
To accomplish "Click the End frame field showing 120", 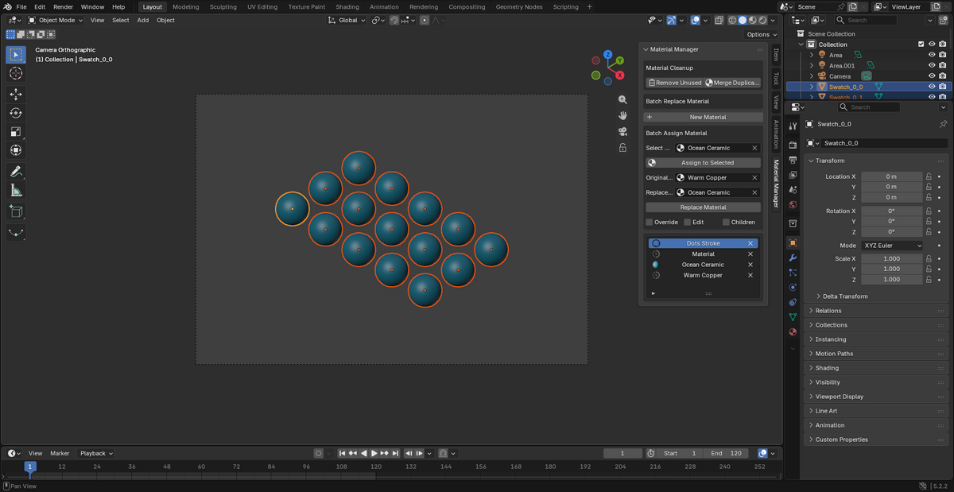I will [x=727, y=453].
